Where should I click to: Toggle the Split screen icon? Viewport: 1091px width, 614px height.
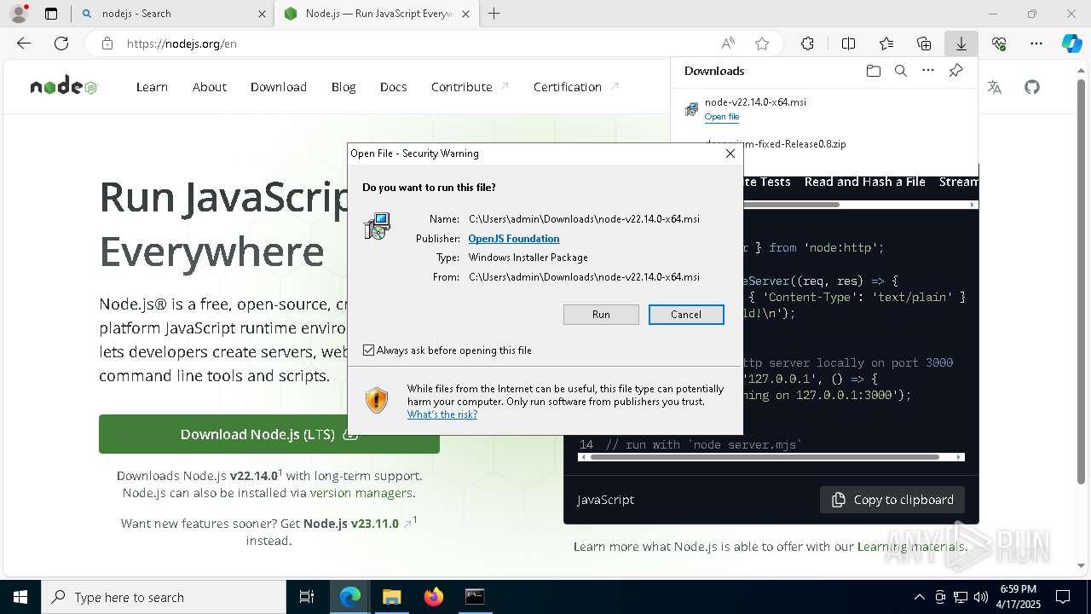(848, 43)
